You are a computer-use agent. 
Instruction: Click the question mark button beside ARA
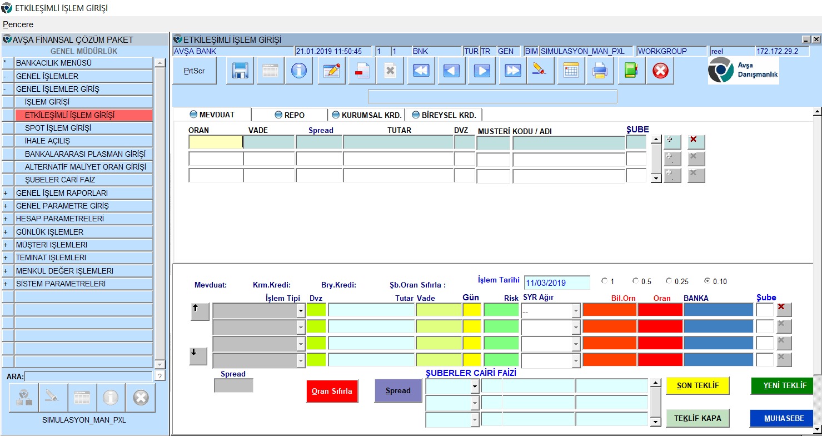(160, 376)
